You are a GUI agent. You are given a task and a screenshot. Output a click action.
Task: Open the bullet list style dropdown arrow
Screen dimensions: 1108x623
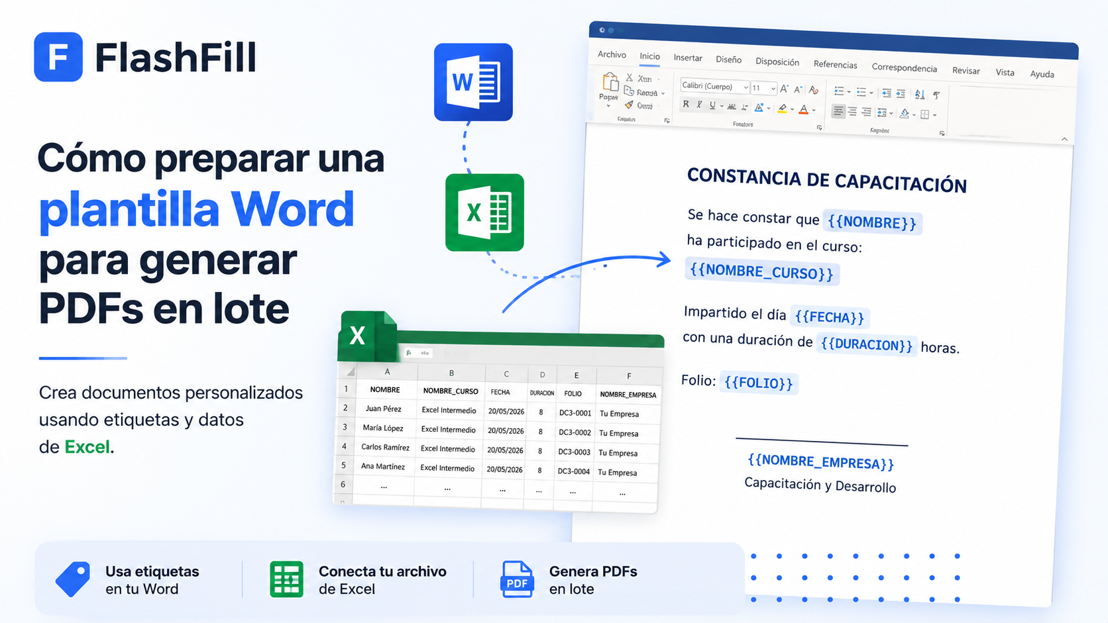point(849,92)
